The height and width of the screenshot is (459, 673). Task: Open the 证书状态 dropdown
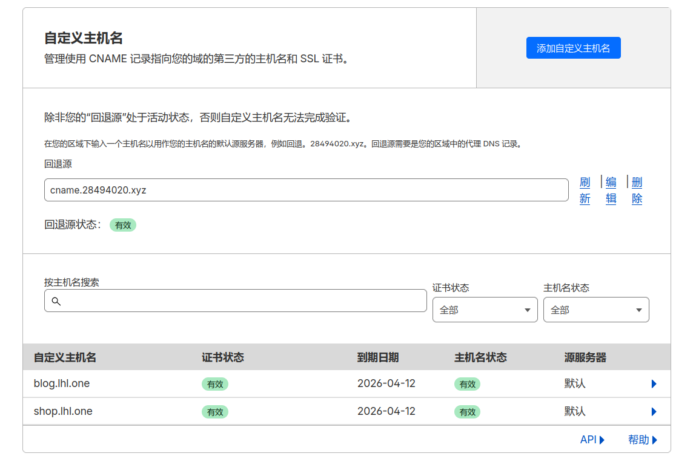tap(485, 310)
